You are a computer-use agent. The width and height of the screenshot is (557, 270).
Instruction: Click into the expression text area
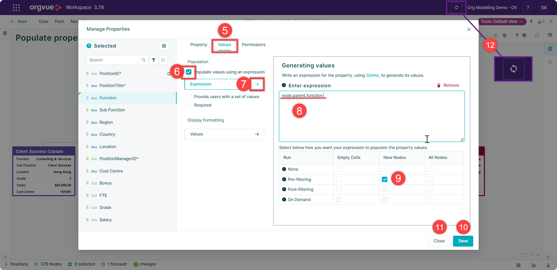(371, 116)
